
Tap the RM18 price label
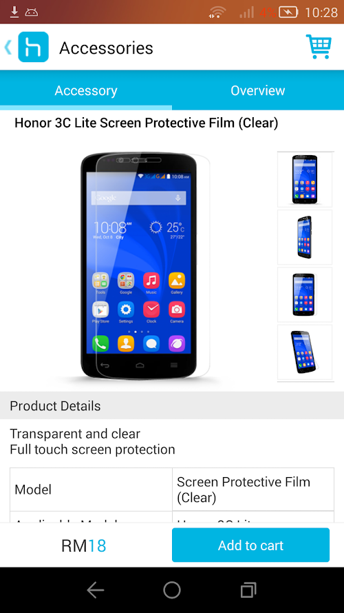(x=83, y=545)
